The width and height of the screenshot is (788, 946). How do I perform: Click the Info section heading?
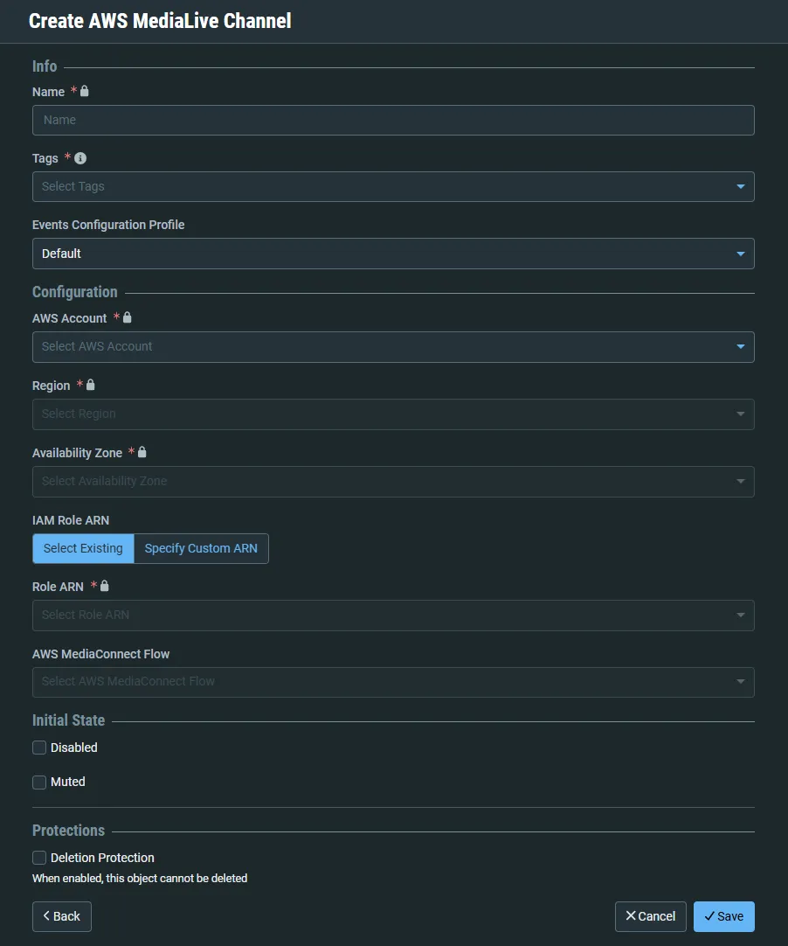click(45, 66)
